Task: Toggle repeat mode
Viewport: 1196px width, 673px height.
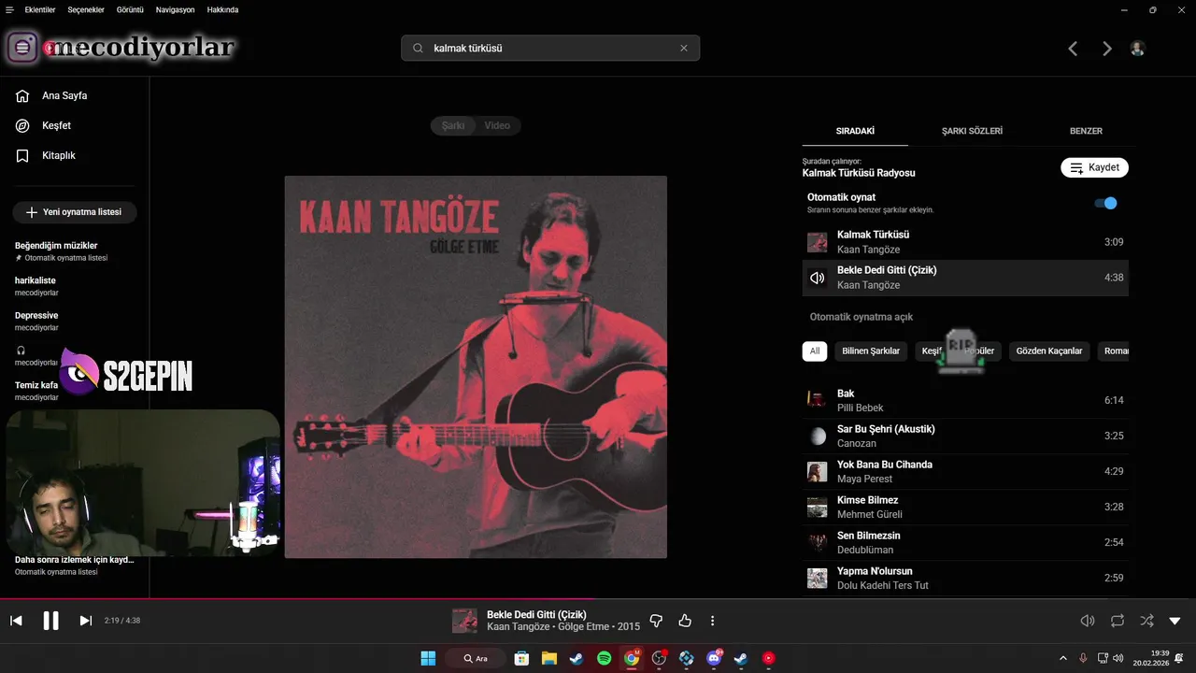Action: 1118,621
